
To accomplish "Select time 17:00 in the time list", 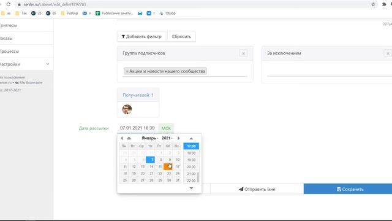I will (x=191, y=146).
